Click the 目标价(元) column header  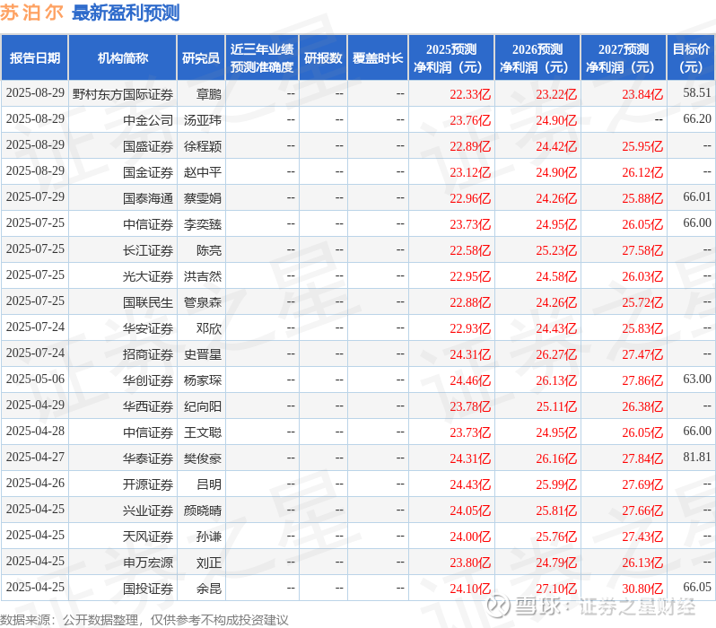(x=692, y=58)
